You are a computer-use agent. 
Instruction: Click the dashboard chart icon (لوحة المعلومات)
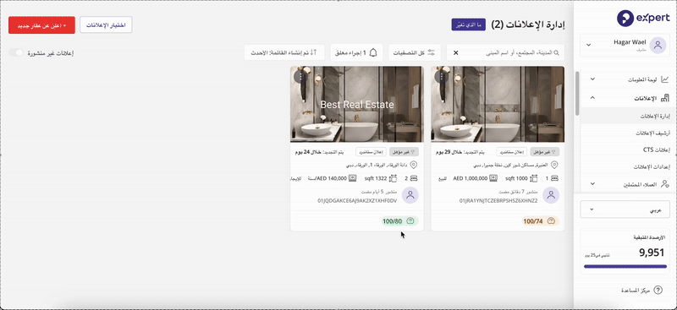(x=665, y=79)
